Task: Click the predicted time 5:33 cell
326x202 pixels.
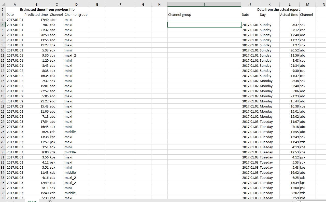Action: (37, 50)
